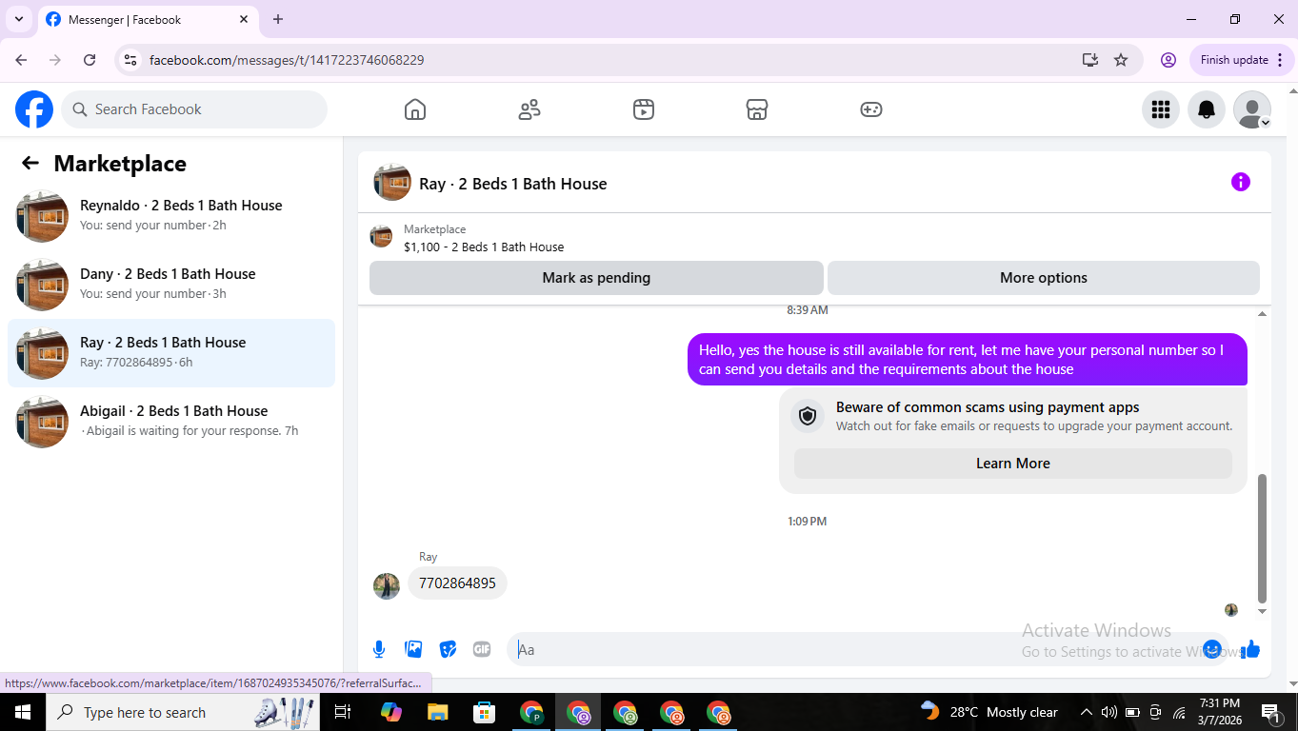The height and width of the screenshot is (731, 1298).
Task: Click the chat scrollbar thumb
Action: pyautogui.click(x=1263, y=539)
